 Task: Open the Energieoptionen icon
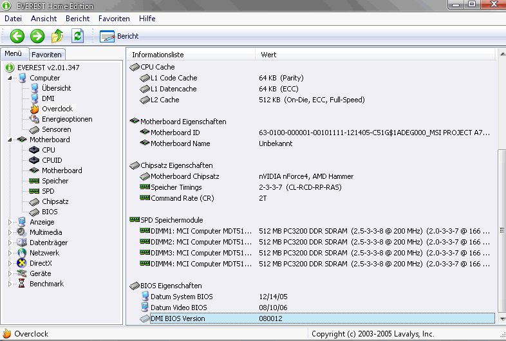(34, 119)
